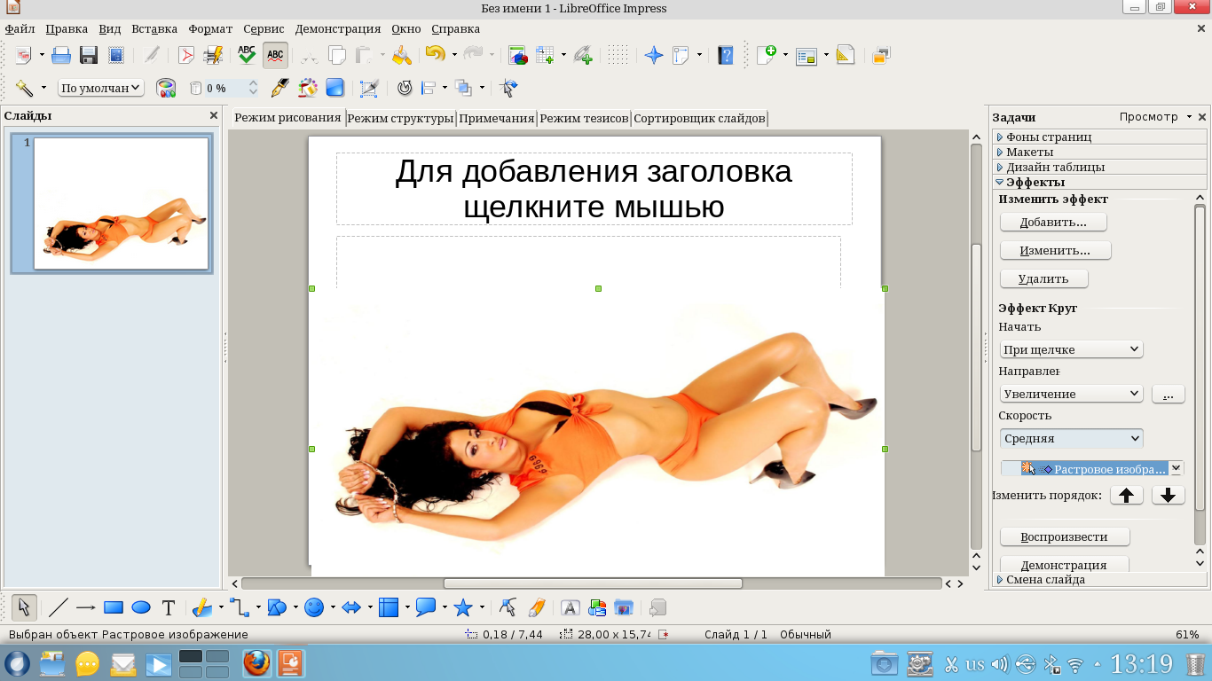Export the presentation directly as PDF
The height and width of the screenshot is (681, 1212).
(186, 55)
